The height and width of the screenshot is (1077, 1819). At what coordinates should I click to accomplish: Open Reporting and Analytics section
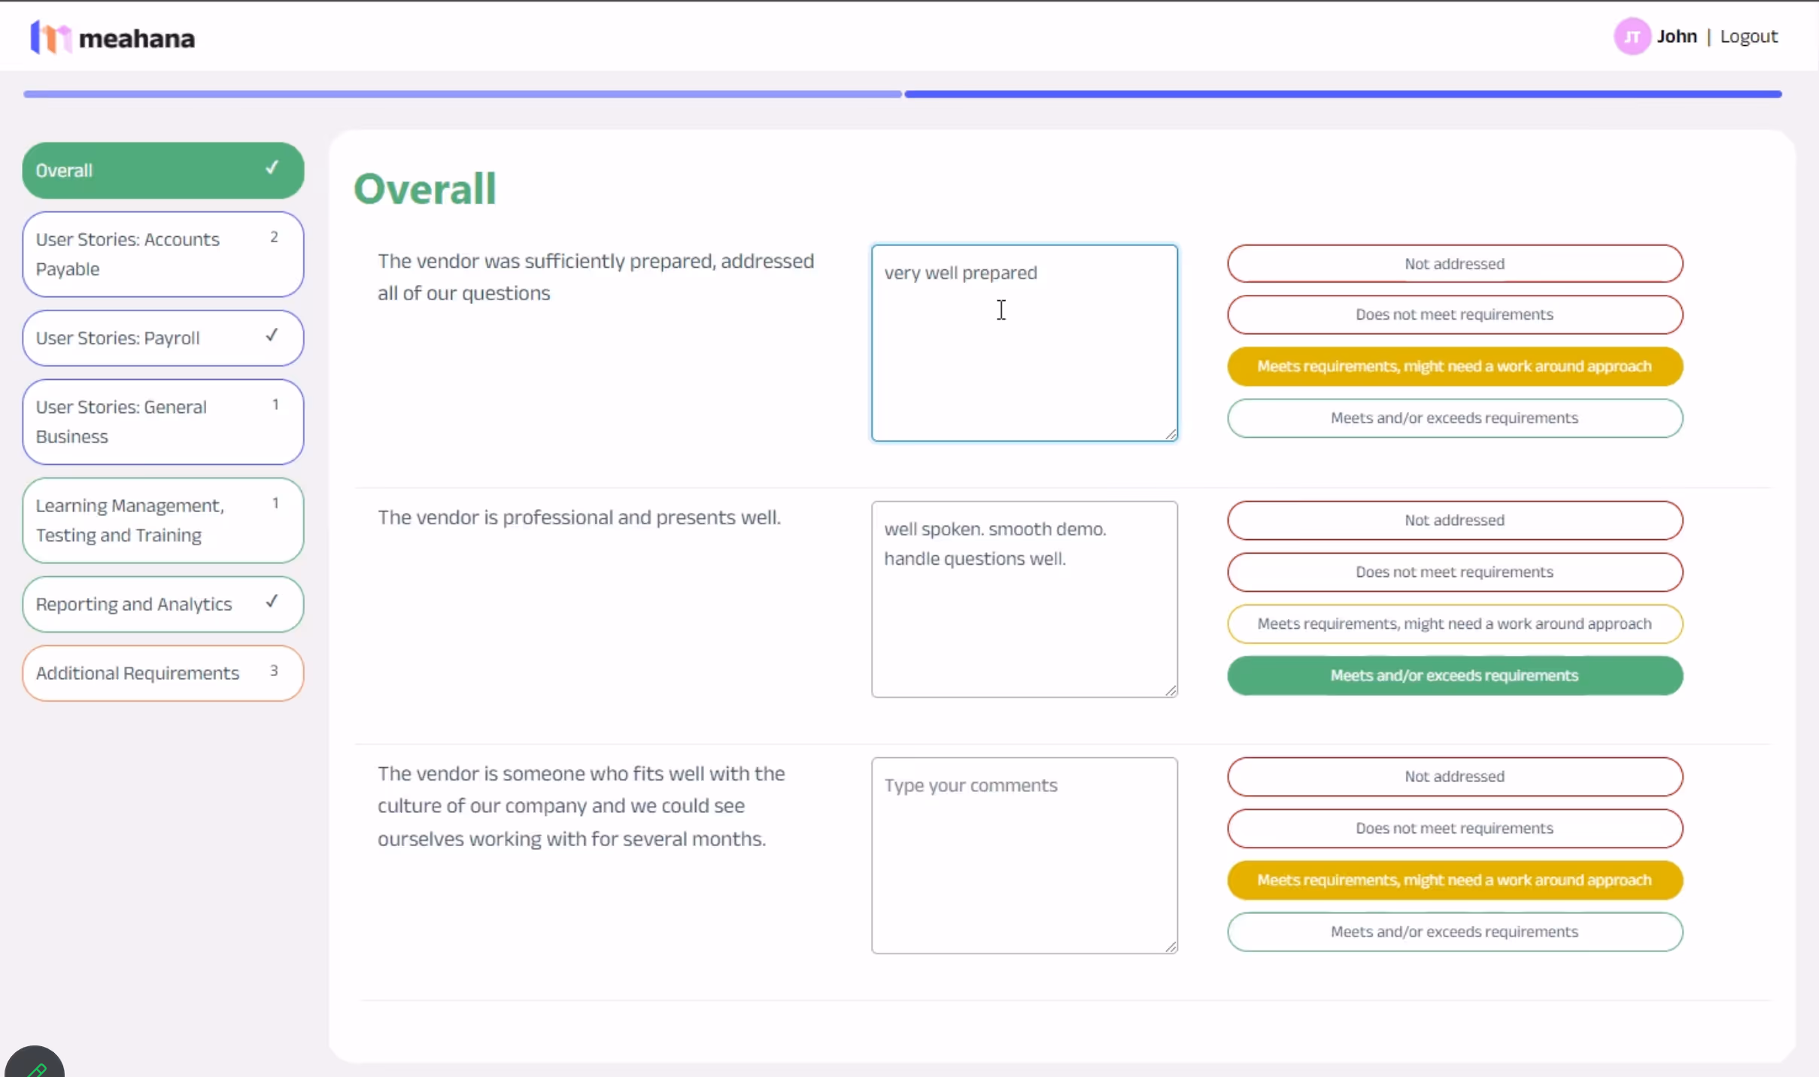(x=163, y=604)
